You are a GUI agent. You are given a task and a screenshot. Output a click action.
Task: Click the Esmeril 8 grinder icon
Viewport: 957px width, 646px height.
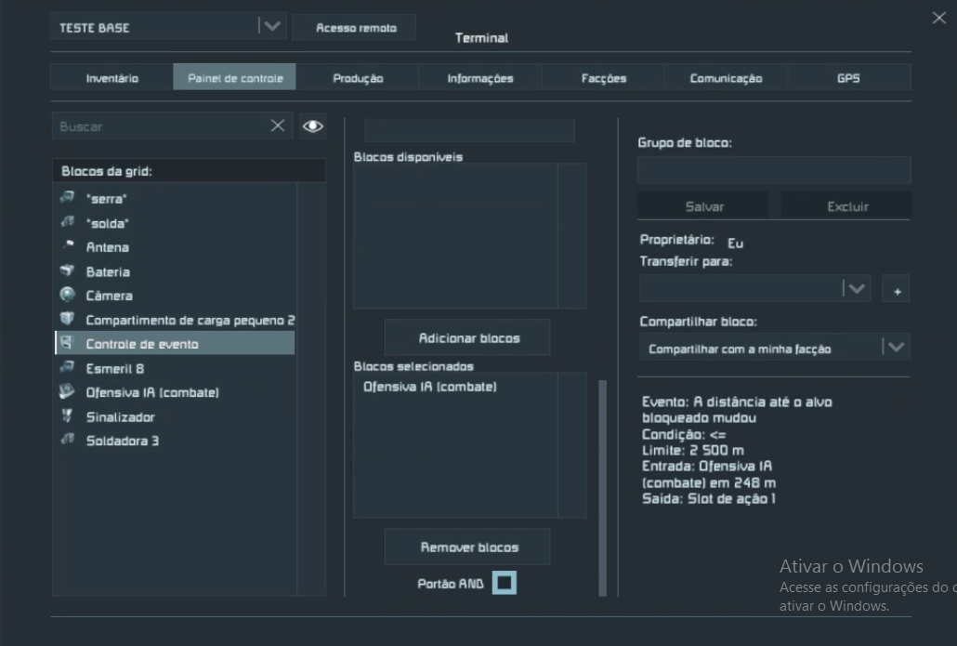pyautogui.click(x=67, y=368)
